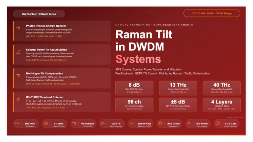Select the 40 THz Raman Gain Bandwidth card

click(x=221, y=88)
